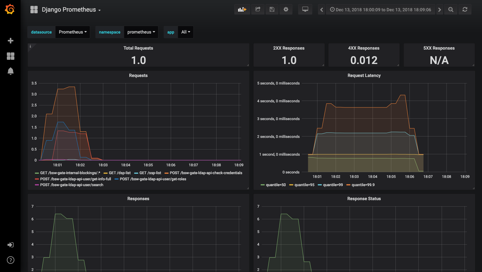The width and height of the screenshot is (482, 272).
Task: Click the Add panel toolbar icon
Action: pos(242,10)
